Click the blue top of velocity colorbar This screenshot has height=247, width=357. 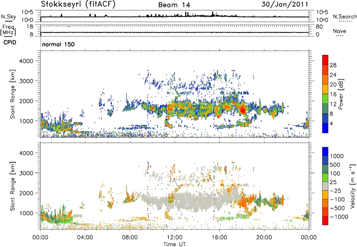[325, 152]
